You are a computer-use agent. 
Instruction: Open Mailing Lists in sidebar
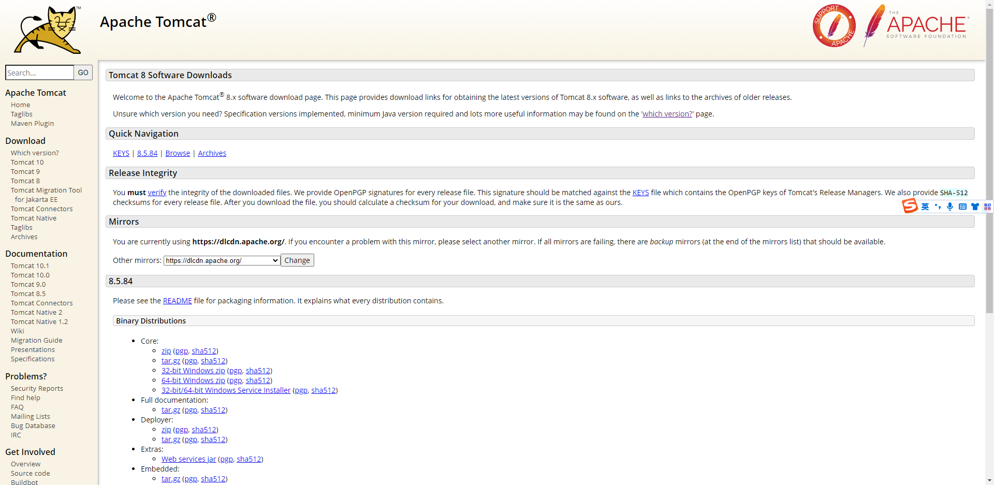click(31, 416)
